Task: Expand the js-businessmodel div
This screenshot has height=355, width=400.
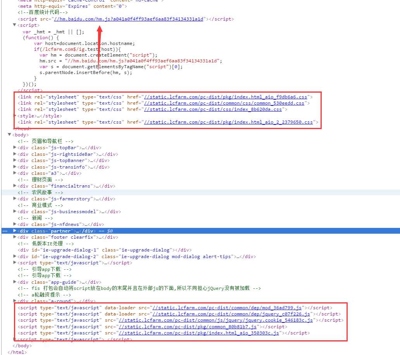Action: click(15, 211)
